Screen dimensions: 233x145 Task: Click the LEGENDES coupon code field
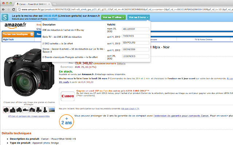pos(136,57)
